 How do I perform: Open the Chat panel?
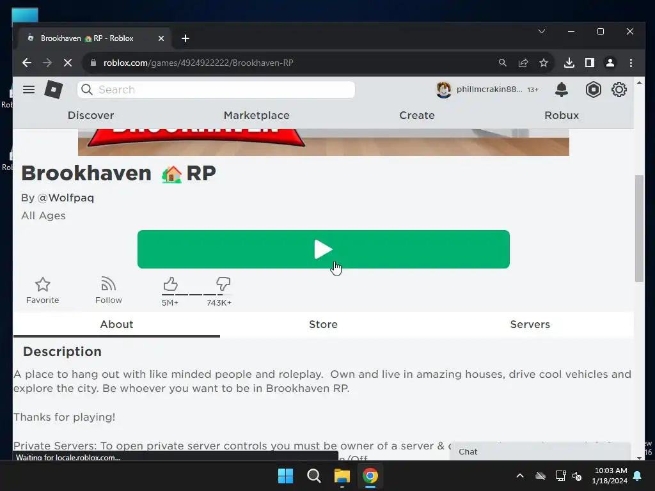coord(540,451)
